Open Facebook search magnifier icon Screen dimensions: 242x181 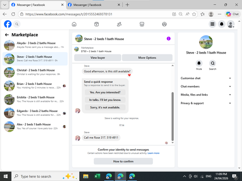coord(17,24)
